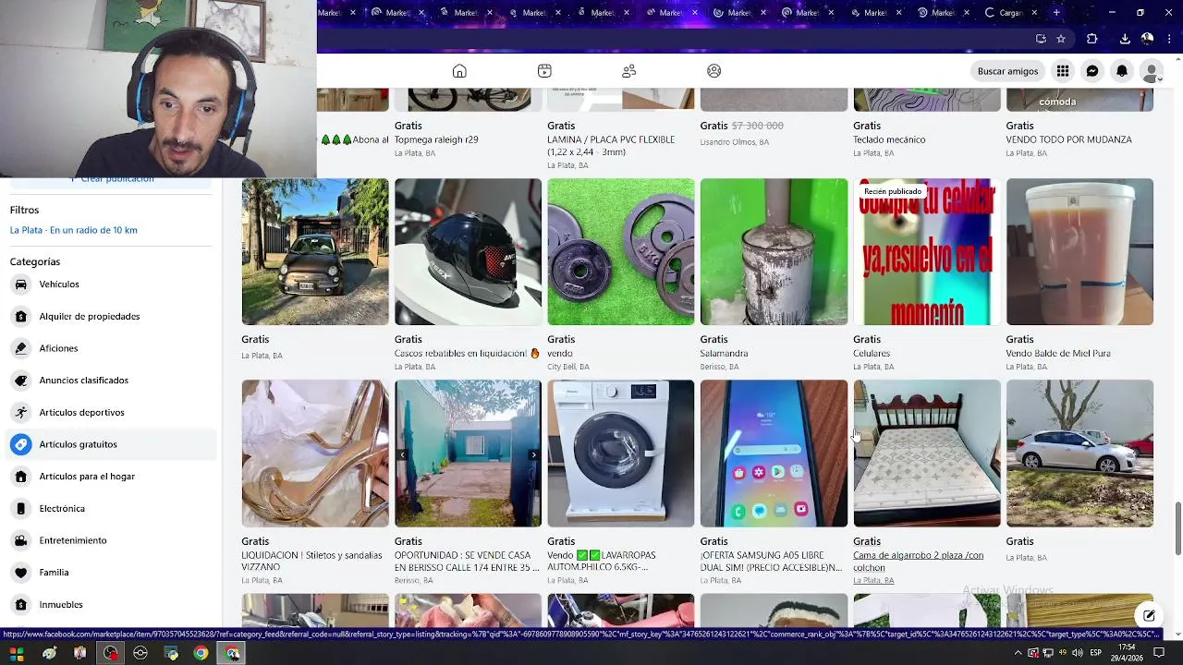
Task: Open the Fiat car house listing photo
Action: pos(315,252)
